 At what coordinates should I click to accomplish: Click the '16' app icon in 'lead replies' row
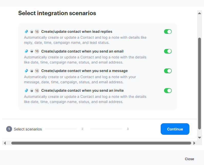(37, 32)
